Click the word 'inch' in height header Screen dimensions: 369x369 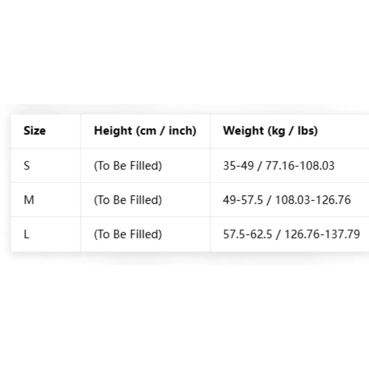coord(182,131)
